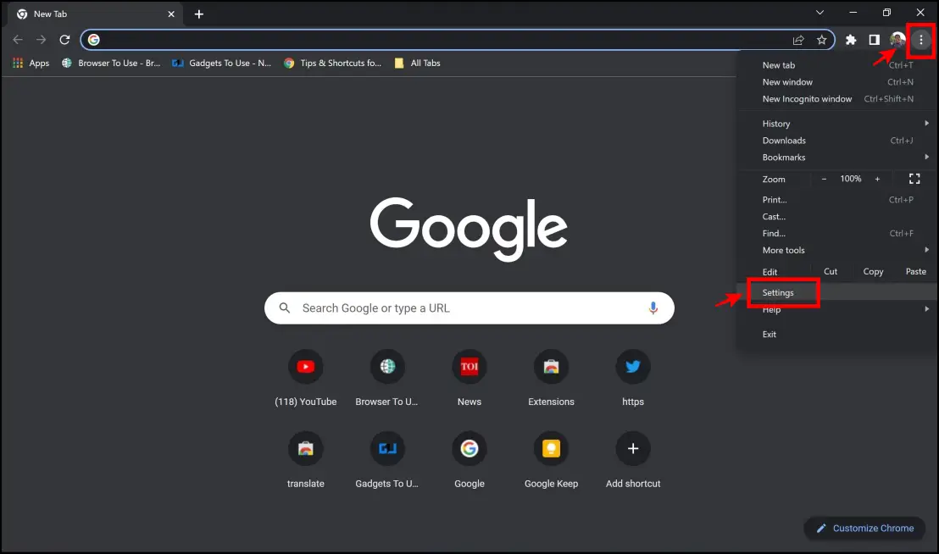Click the Google logo
The width and height of the screenshot is (939, 554).
(469, 228)
